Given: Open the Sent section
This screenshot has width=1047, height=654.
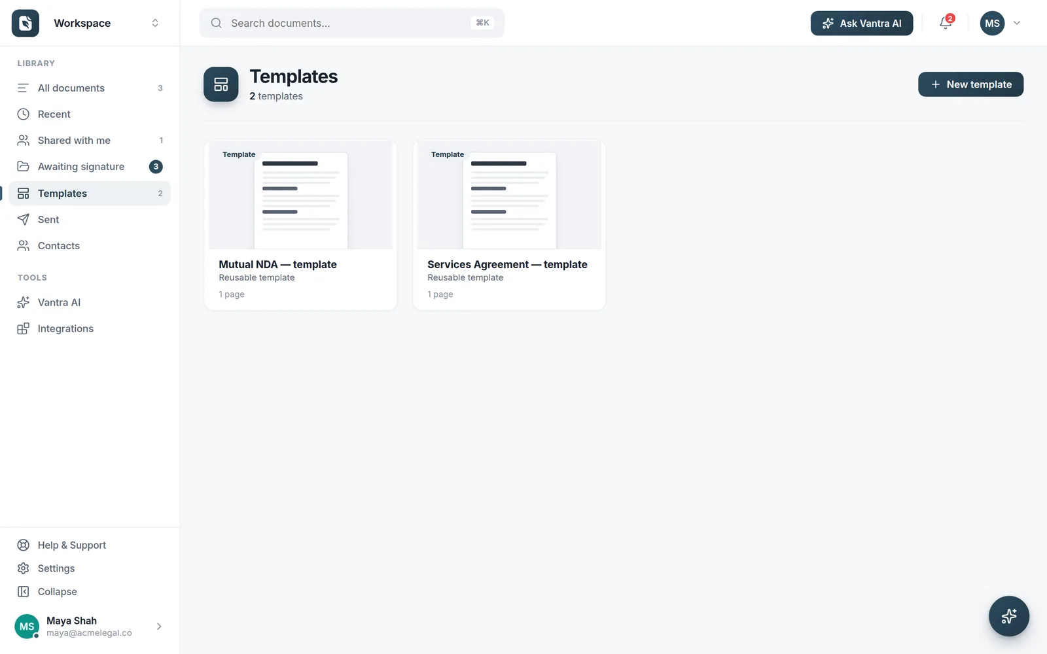Looking at the screenshot, I should tap(90, 220).
